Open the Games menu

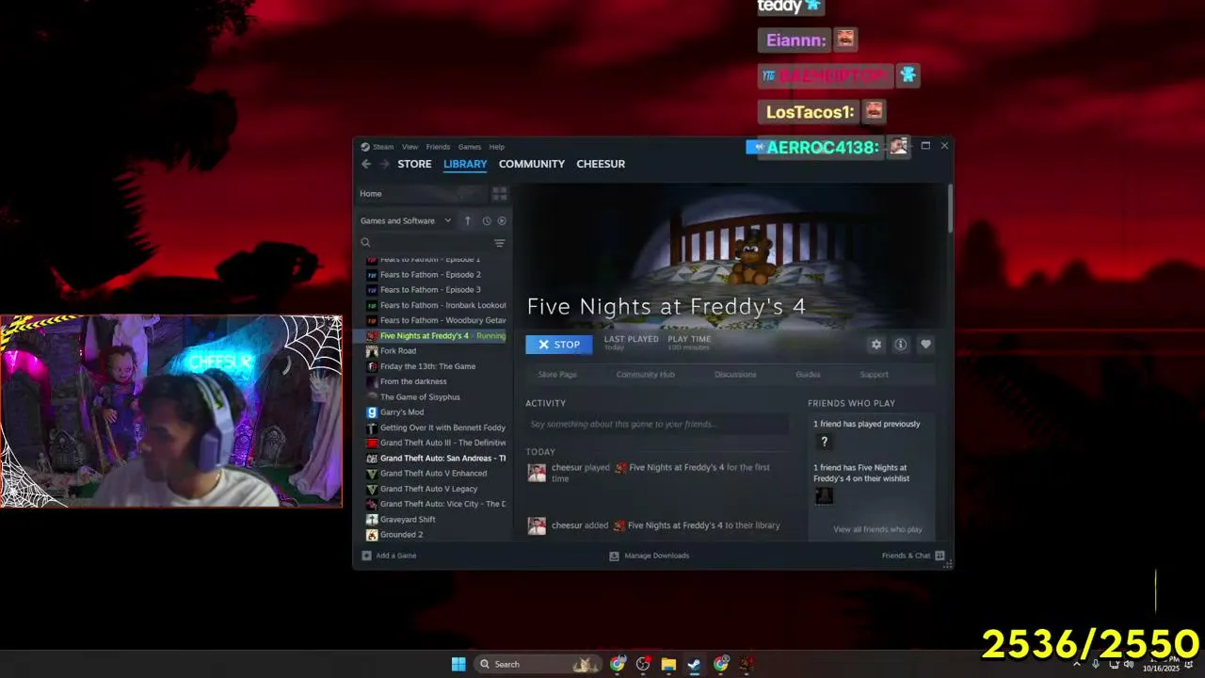[470, 147]
